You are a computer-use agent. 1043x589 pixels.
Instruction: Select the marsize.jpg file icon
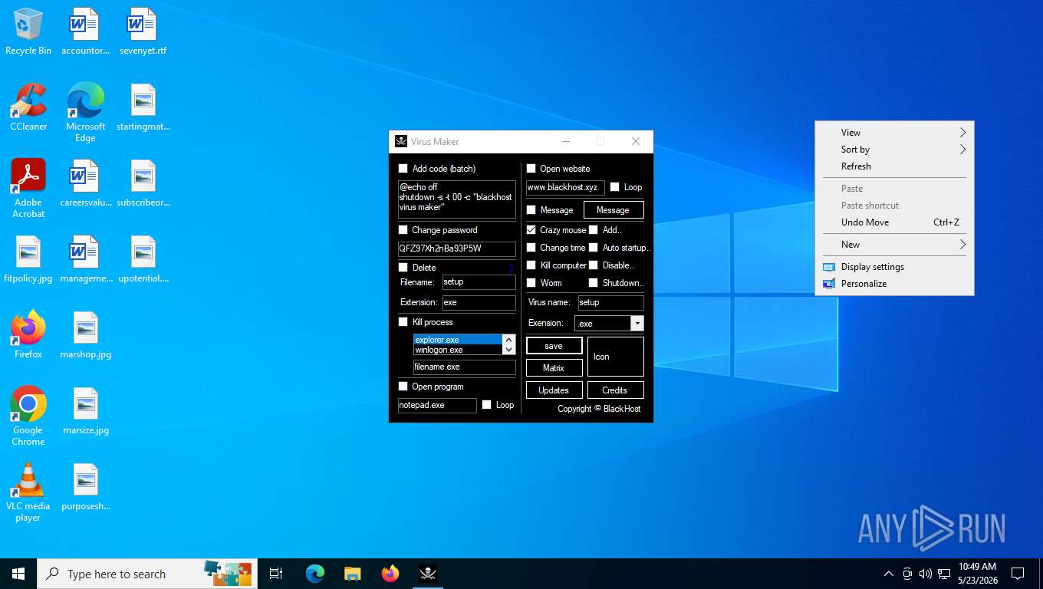85,412
